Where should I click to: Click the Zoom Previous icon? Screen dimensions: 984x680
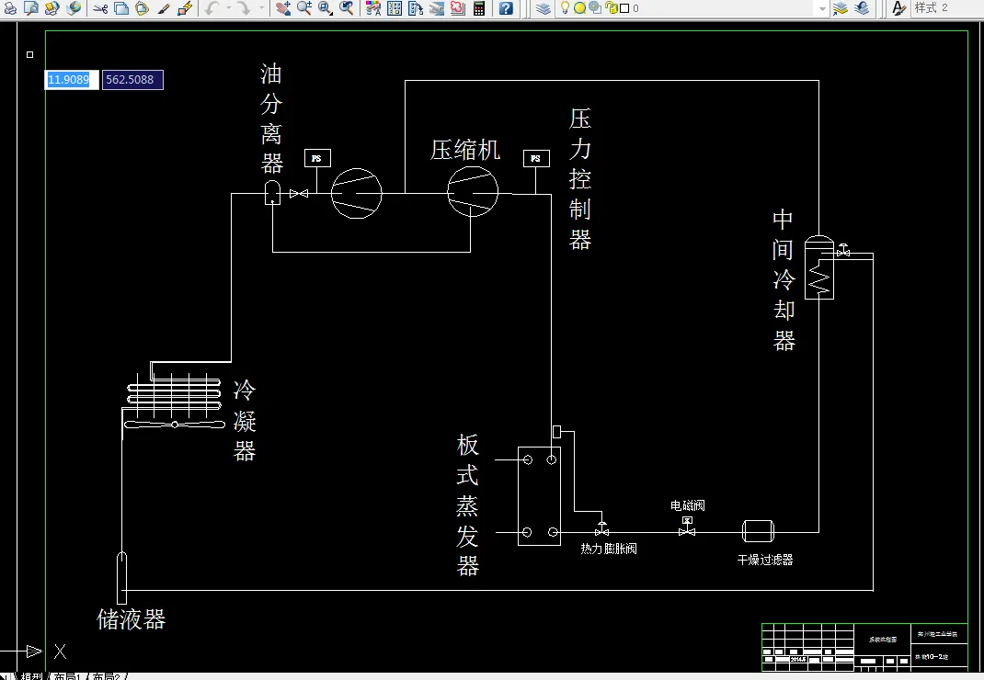(x=347, y=8)
